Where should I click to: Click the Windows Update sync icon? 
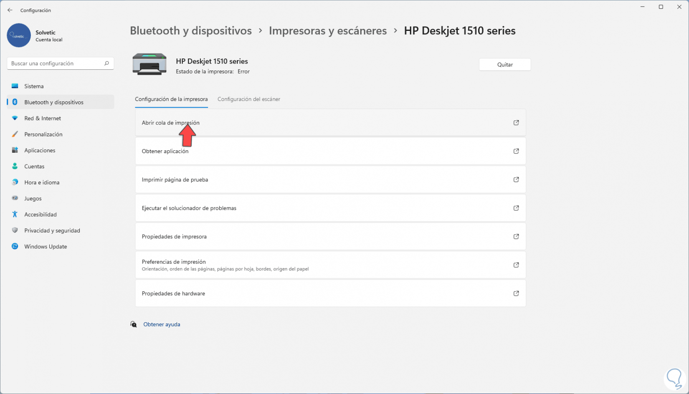[x=15, y=246]
